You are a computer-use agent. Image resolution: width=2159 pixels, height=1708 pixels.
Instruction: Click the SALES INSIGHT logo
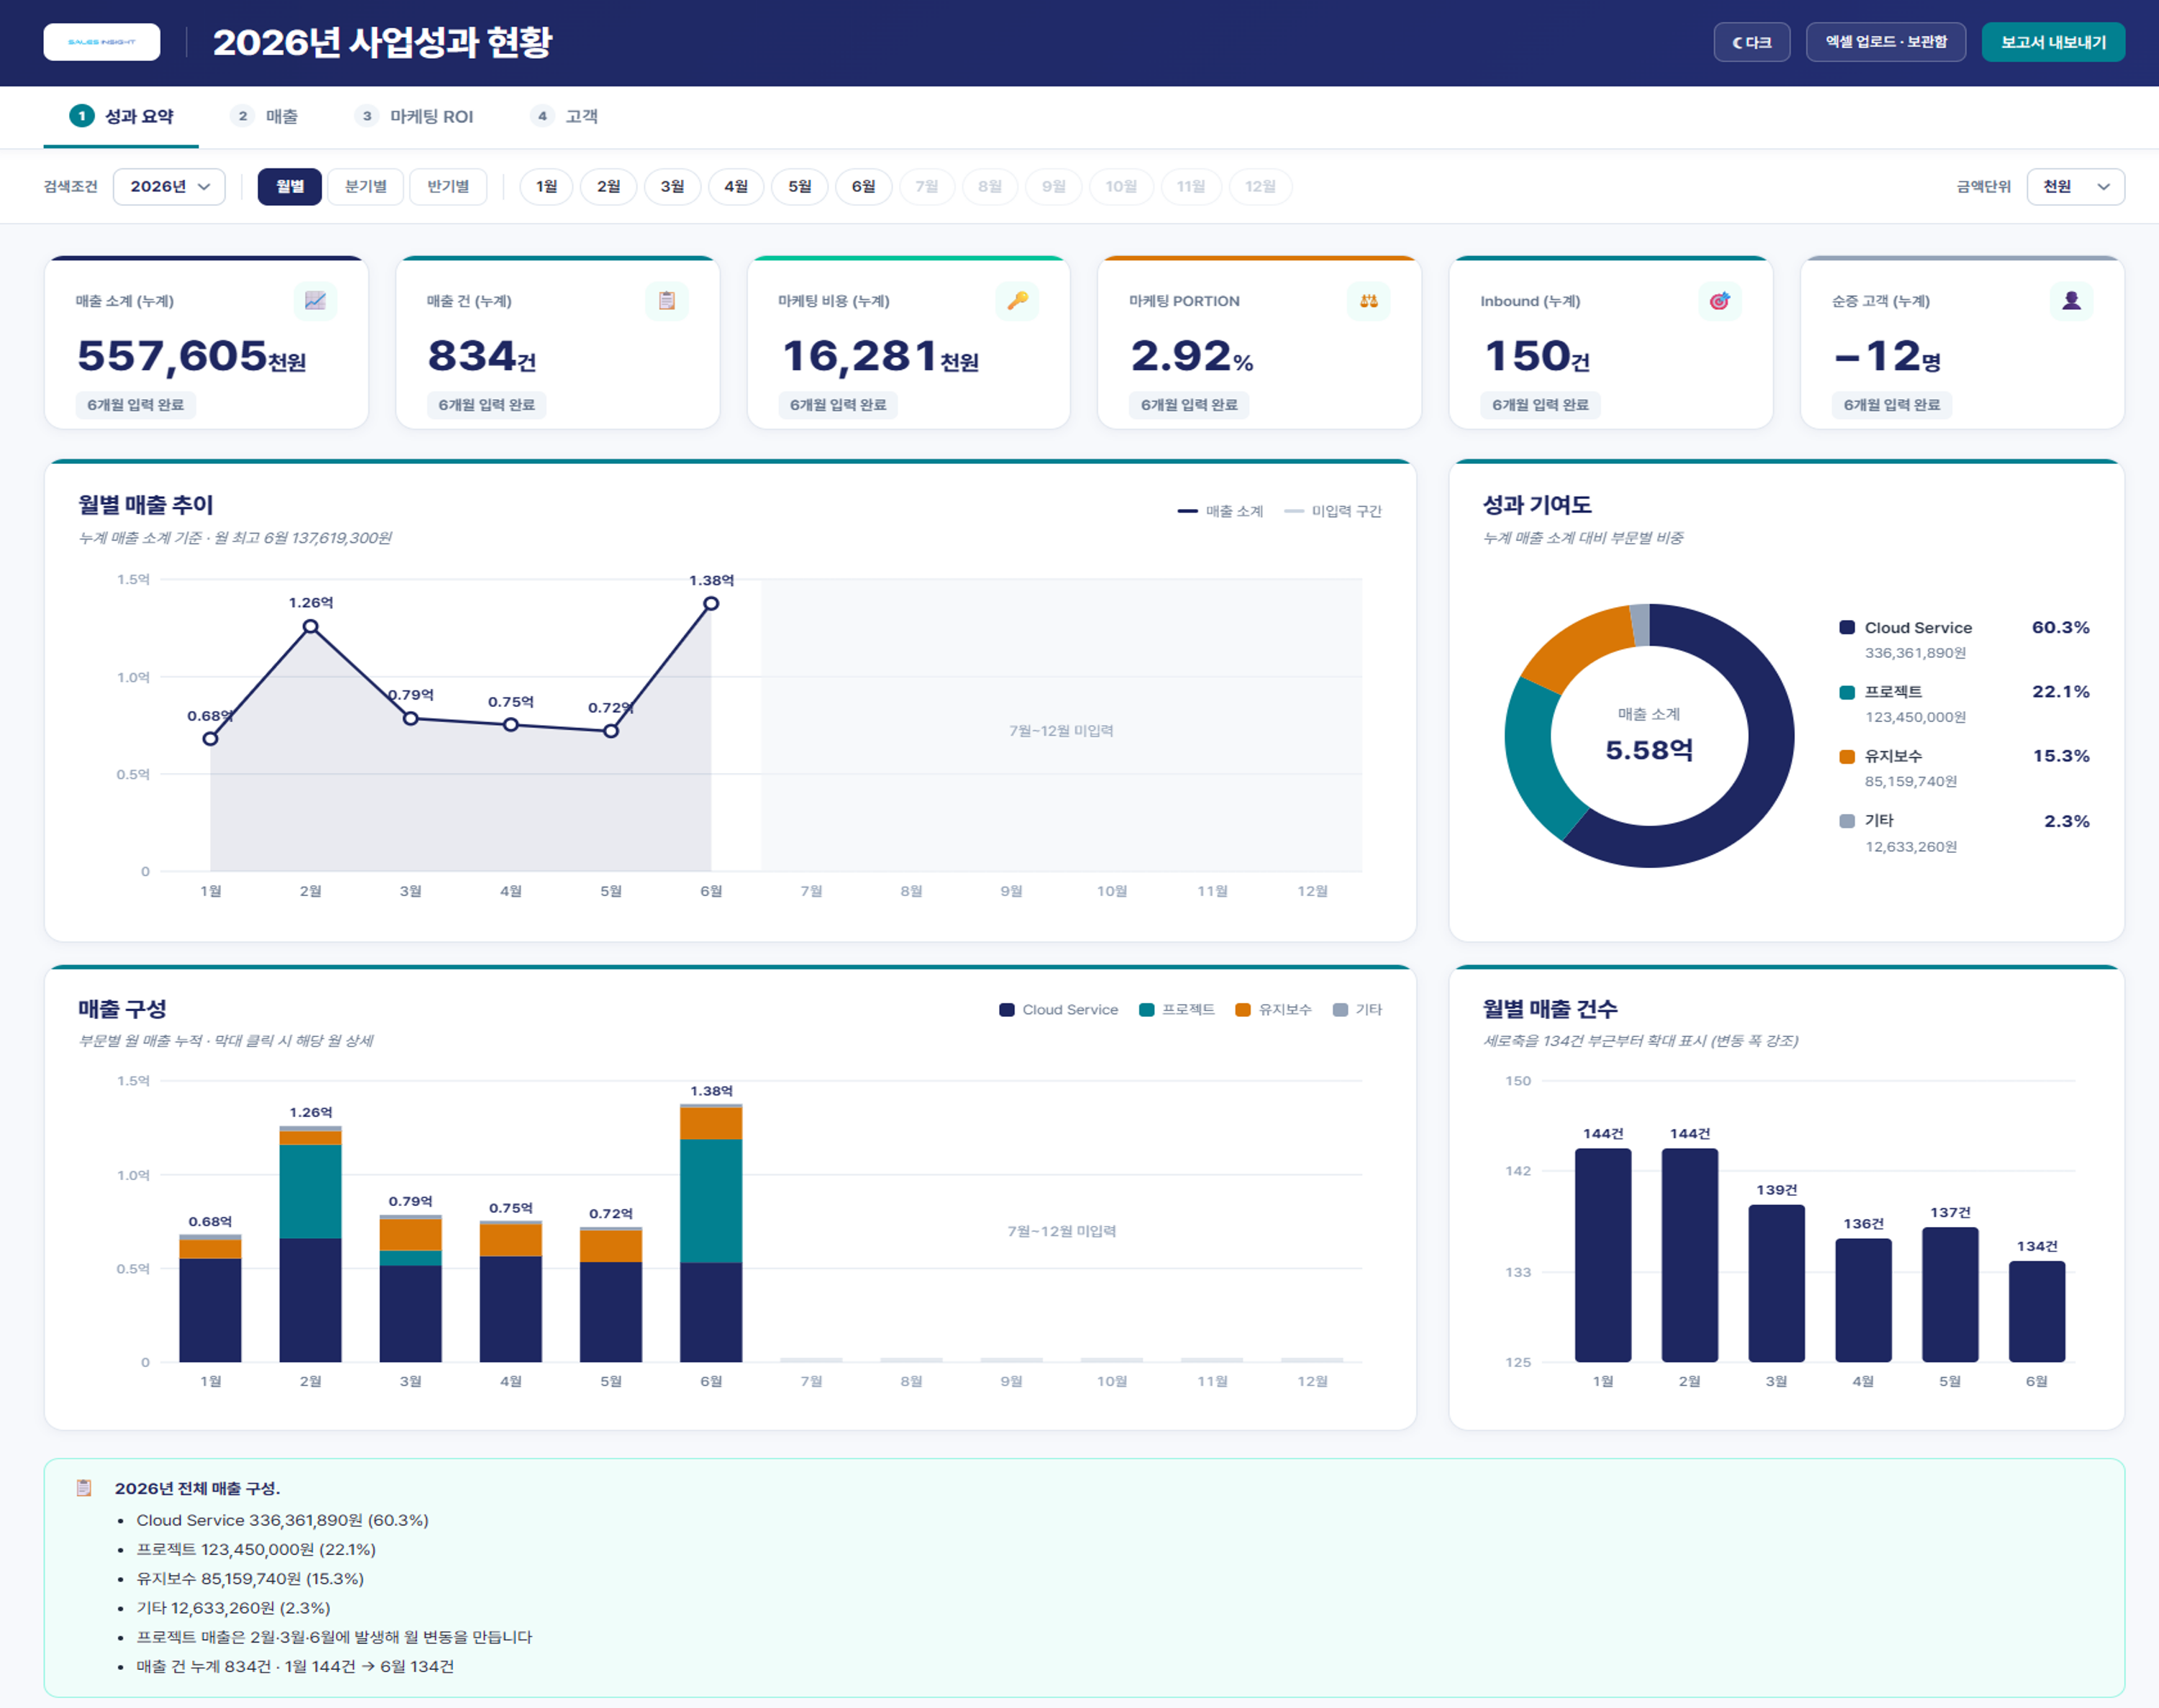[x=101, y=42]
